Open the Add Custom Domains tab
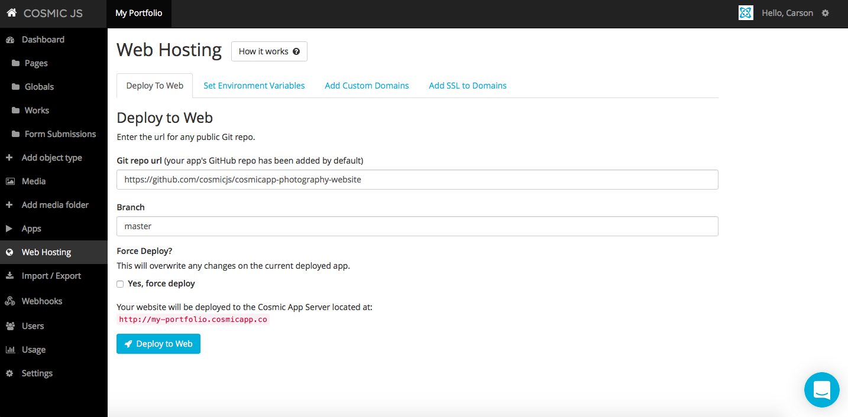This screenshot has width=848, height=417. [367, 86]
